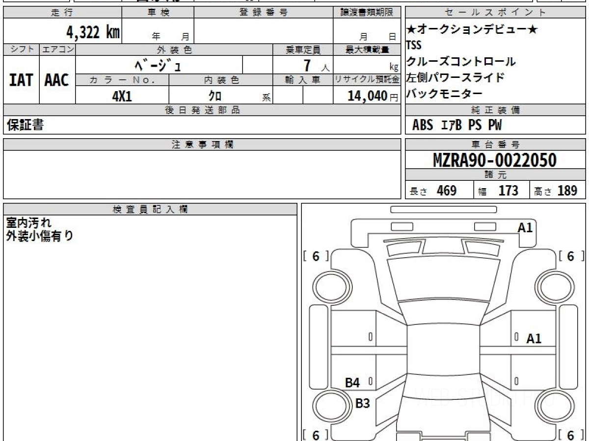The image size is (589, 441).
Task: Click the 登録番号 header cell
Action: (264, 13)
